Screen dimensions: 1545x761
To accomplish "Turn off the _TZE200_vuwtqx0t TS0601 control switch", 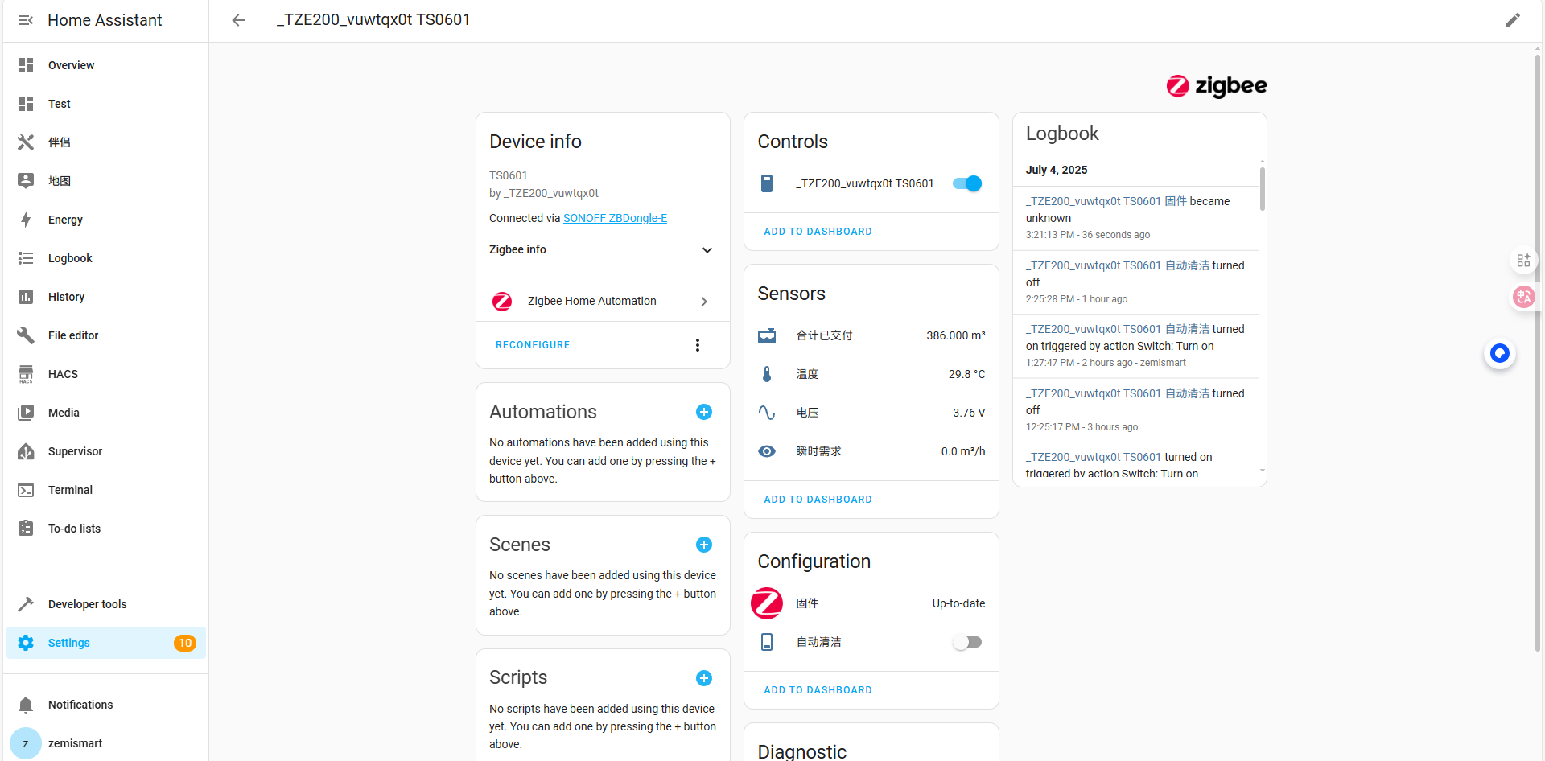I will (x=966, y=183).
